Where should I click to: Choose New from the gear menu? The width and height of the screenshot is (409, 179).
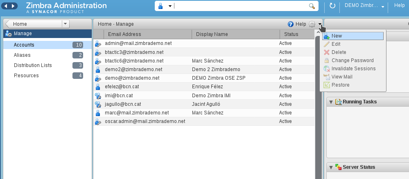353,36
